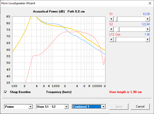
Task: Click the Acoustical Power (dB) chart title
Action: click(x=49, y=11)
